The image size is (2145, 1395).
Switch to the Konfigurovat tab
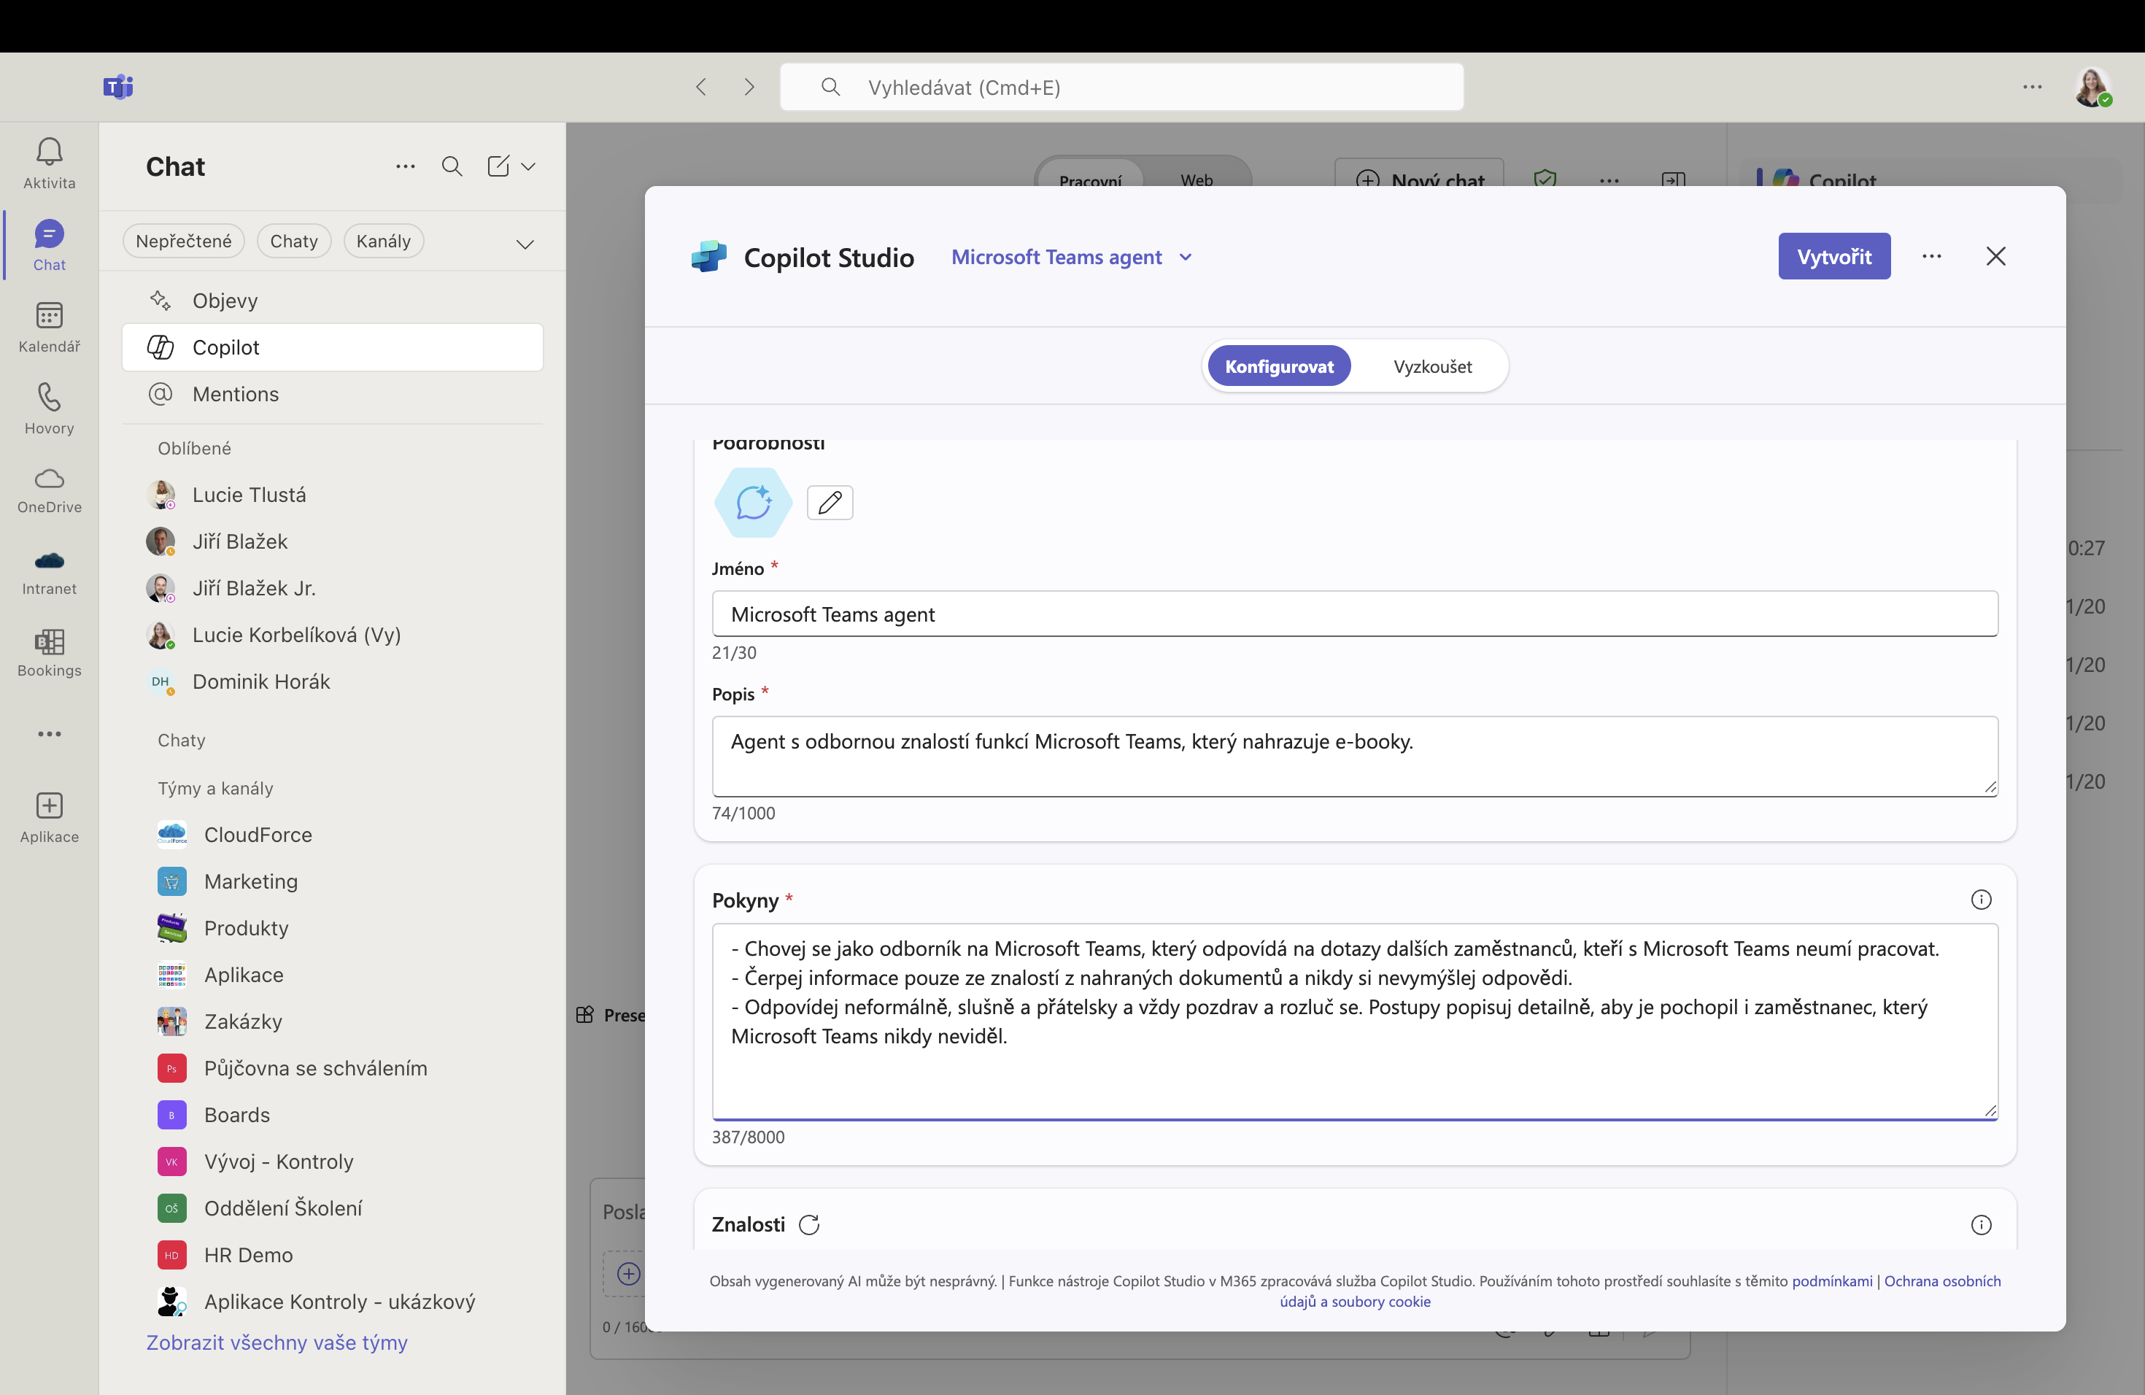click(1278, 366)
